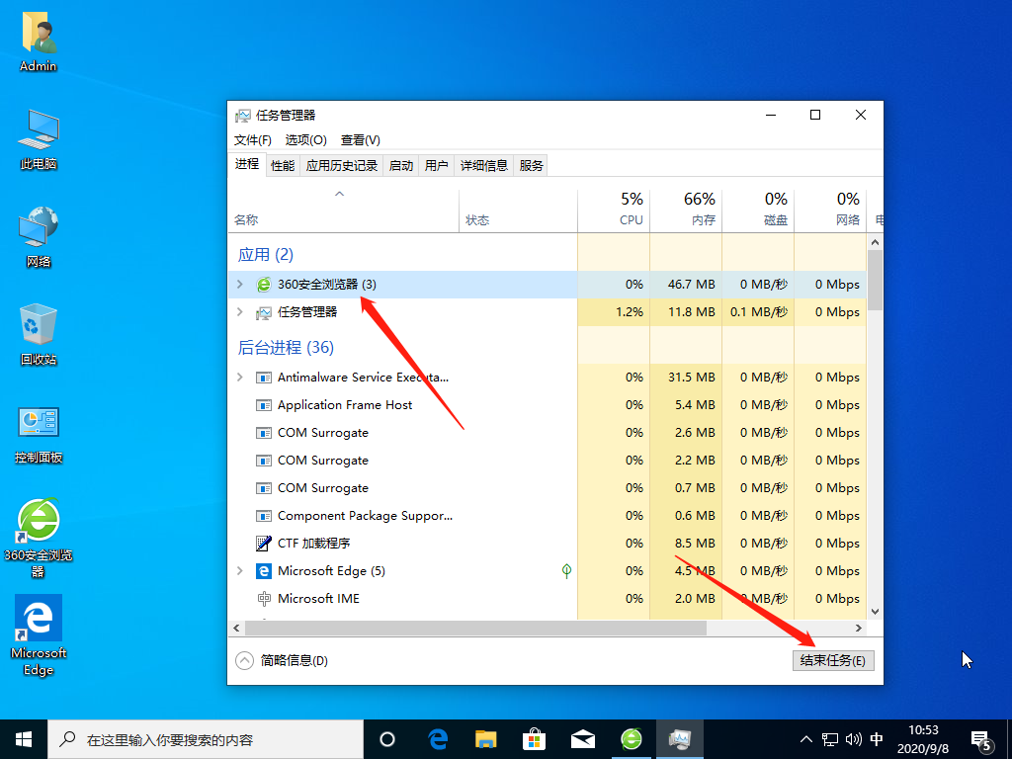Switch to the 启动 tab
This screenshot has height=759, width=1012.
[x=400, y=164]
